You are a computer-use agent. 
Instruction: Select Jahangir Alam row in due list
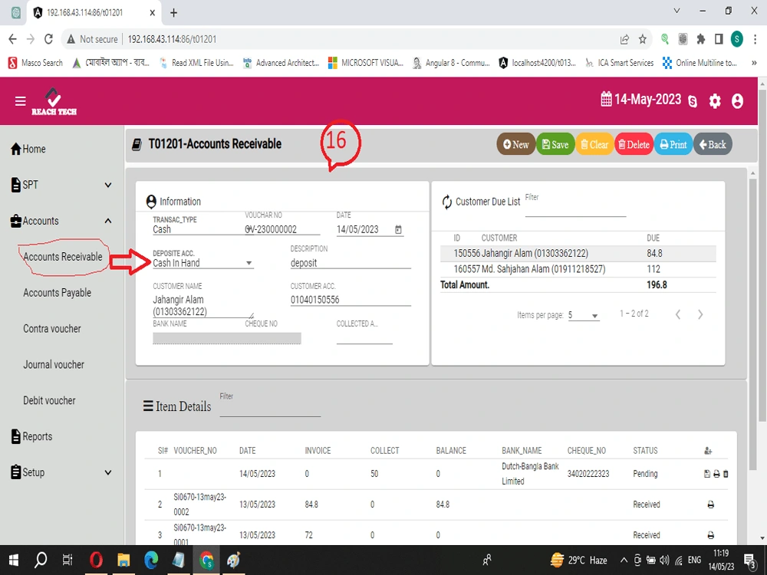pyautogui.click(x=578, y=253)
